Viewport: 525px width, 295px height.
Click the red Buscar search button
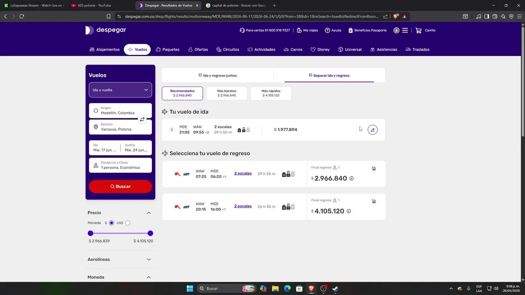click(120, 186)
